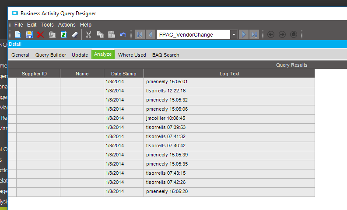Go to the next record
347x210 pixels.
(x=244, y=34)
